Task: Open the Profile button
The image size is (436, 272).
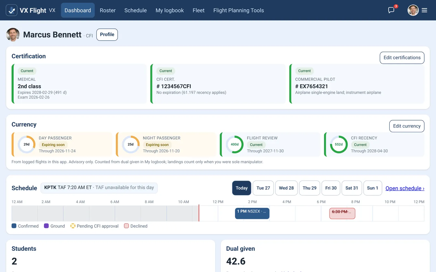Action: coord(107,35)
